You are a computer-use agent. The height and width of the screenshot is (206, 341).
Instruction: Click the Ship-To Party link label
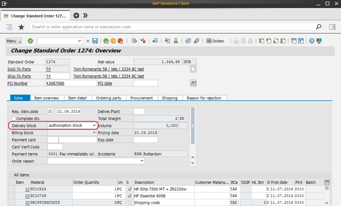coord(19,76)
